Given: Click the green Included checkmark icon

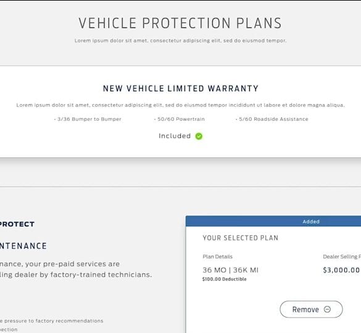Looking at the screenshot, I should coord(199,136).
